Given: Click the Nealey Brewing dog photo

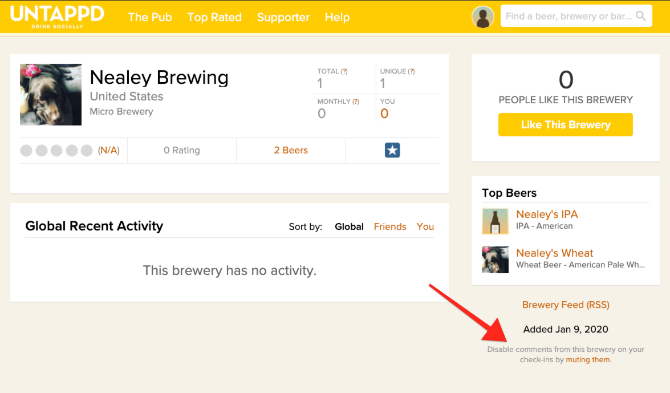Looking at the screenshot, I should [50, 95].
